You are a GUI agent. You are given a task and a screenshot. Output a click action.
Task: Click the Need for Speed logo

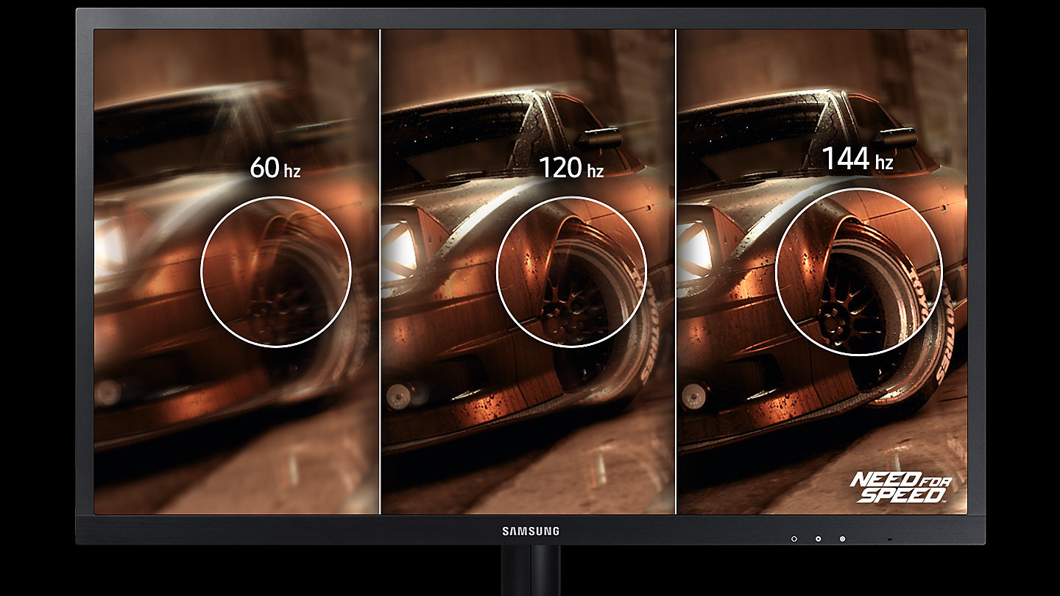tap(900, 488)
